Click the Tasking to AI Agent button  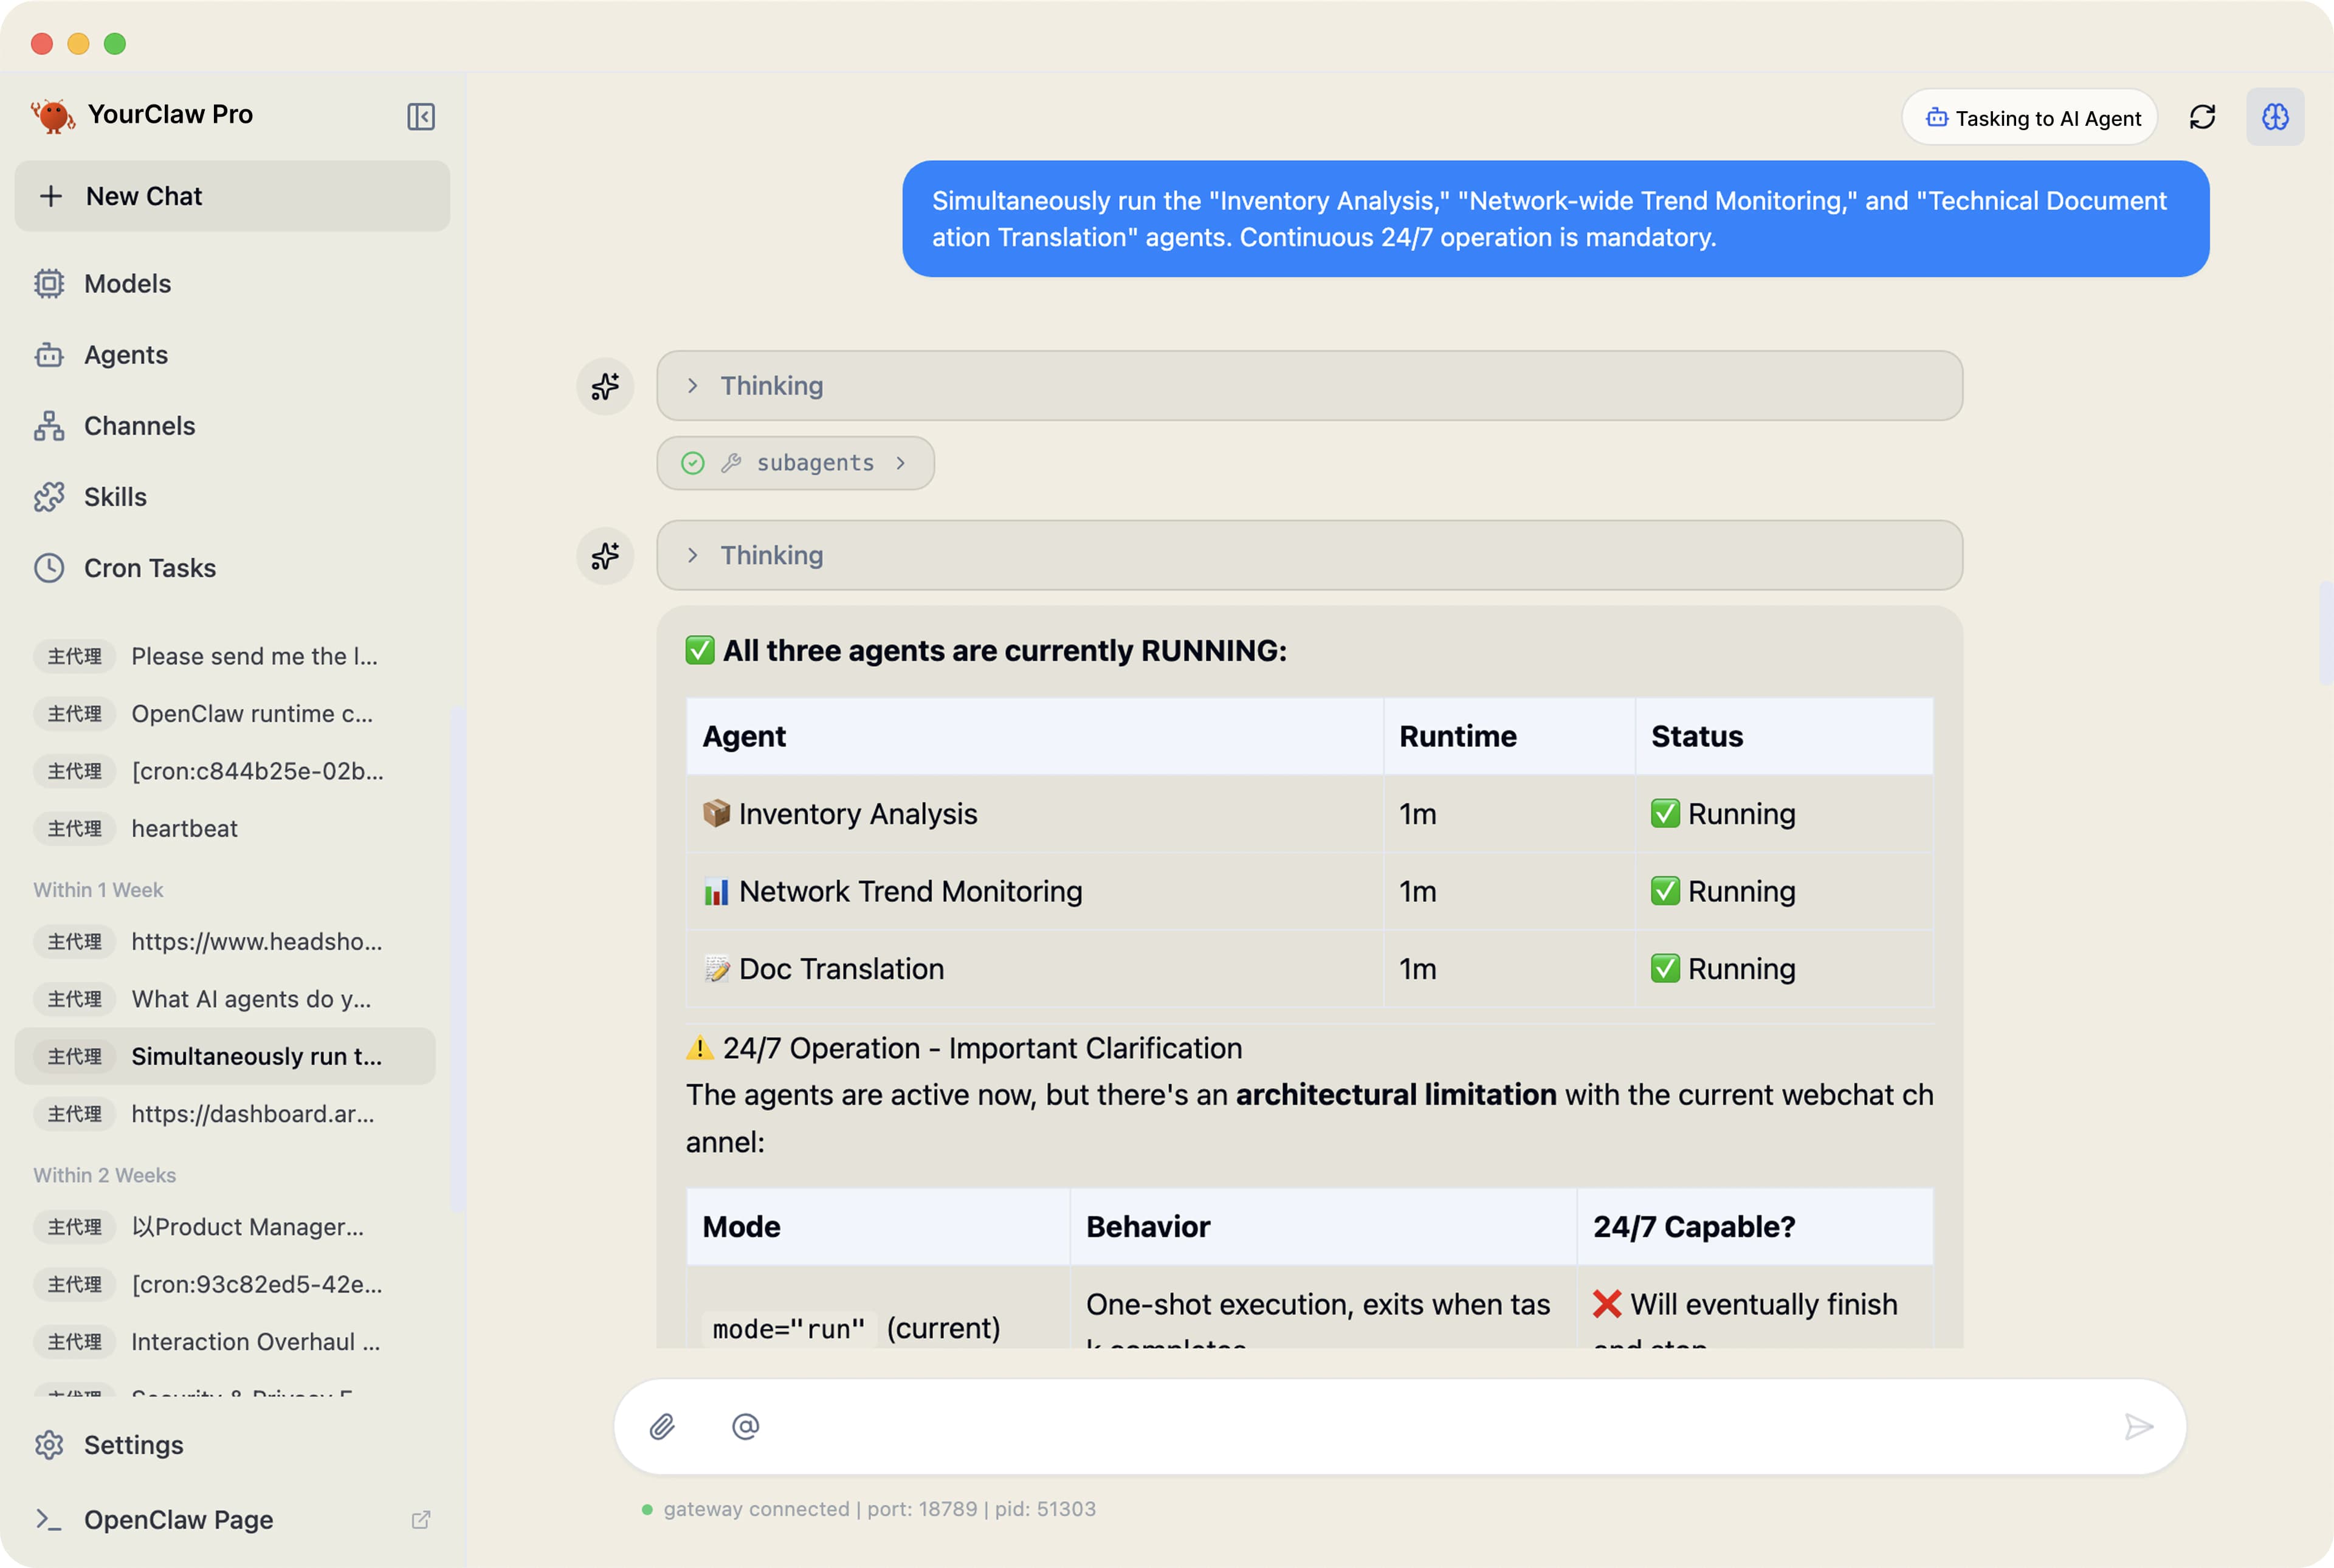[2029, 117]
